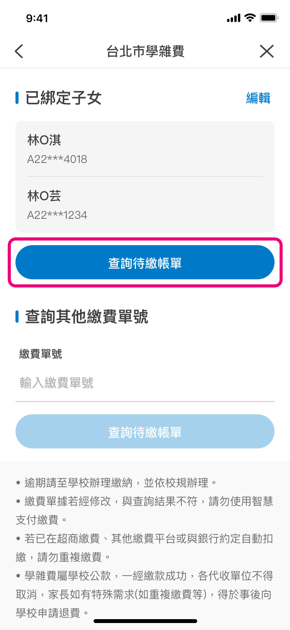Tap the cellular signal strength icon
Image resolution: width=290 pixels, height=630 pixels.
pyautogui.click(x=234, y=18)
